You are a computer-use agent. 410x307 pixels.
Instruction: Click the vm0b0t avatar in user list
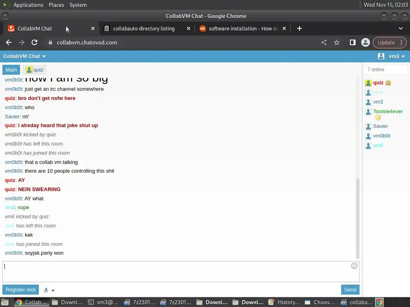(x=368, y=136)
